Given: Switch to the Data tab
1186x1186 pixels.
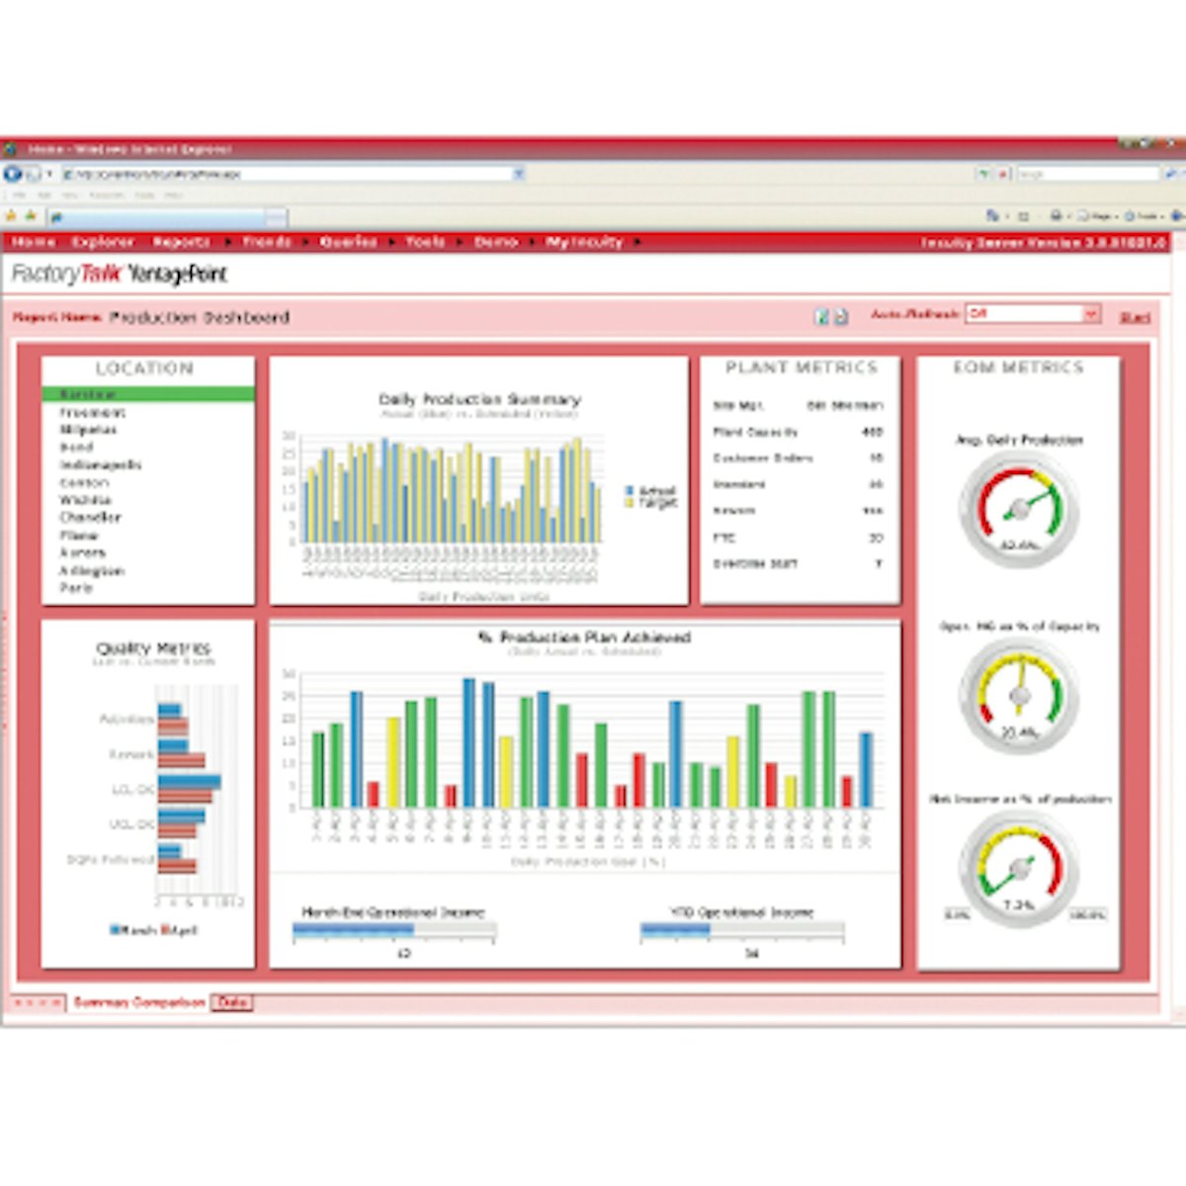Looking at the screenshot, I should tap(233, 1001).
